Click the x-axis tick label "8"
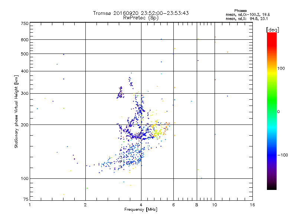This screenshot has width=297, height=223. 197,205
